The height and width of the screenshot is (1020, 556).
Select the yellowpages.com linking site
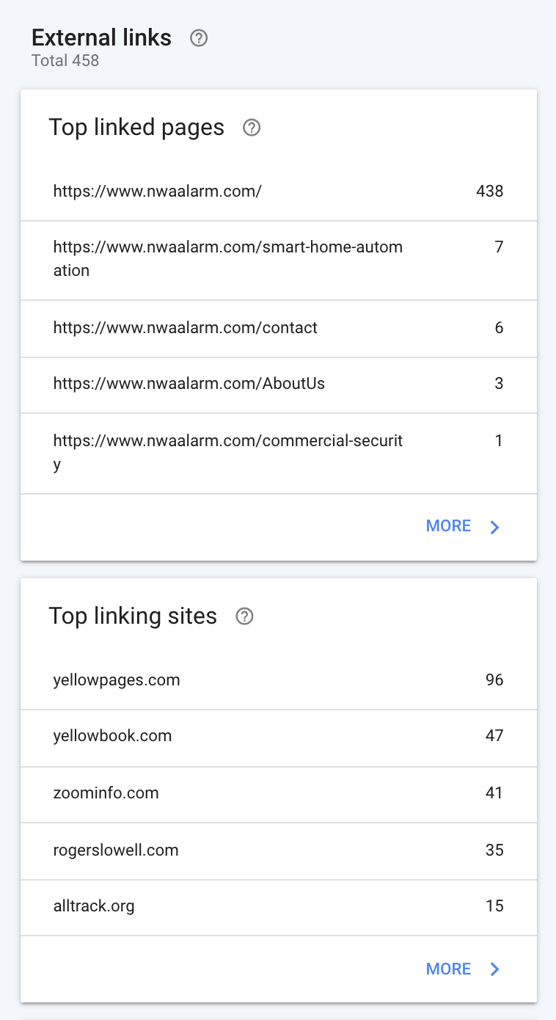(x=117, y=680)
